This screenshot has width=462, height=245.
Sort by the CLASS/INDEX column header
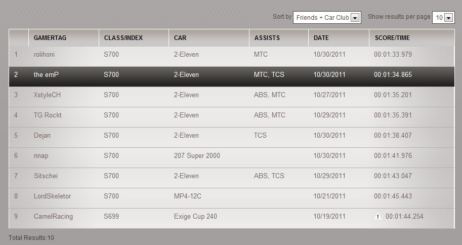pos(123,38)
